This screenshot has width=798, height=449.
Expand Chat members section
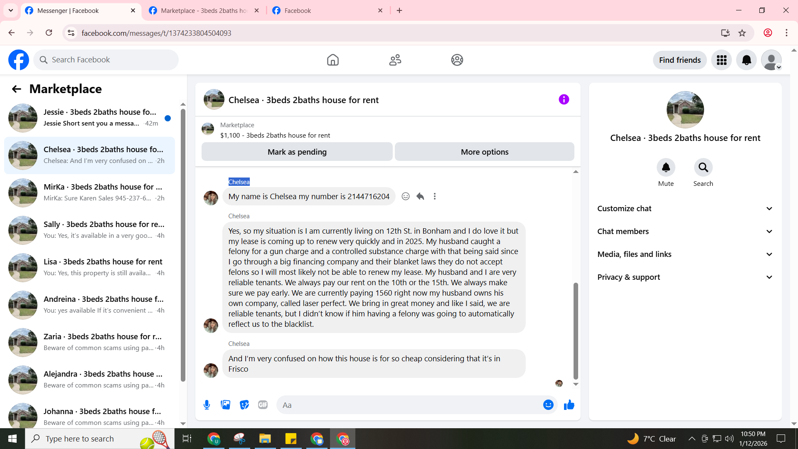(x=685, y=232)
